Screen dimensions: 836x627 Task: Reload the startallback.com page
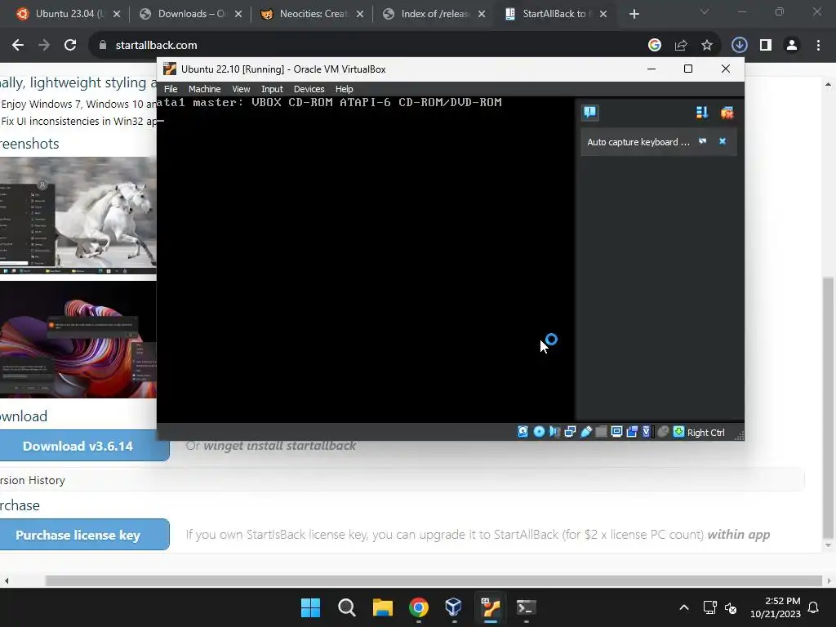[x=70, y=46]
